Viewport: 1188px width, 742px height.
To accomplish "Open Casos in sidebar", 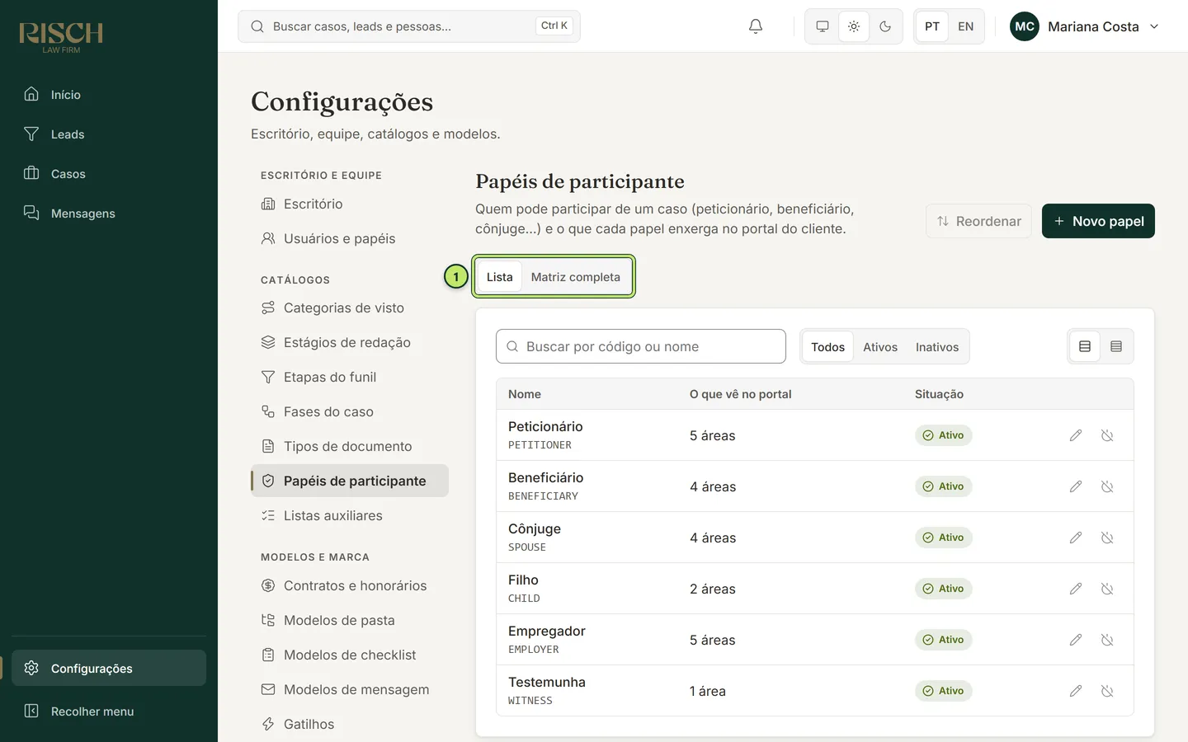I will (109, 174).
